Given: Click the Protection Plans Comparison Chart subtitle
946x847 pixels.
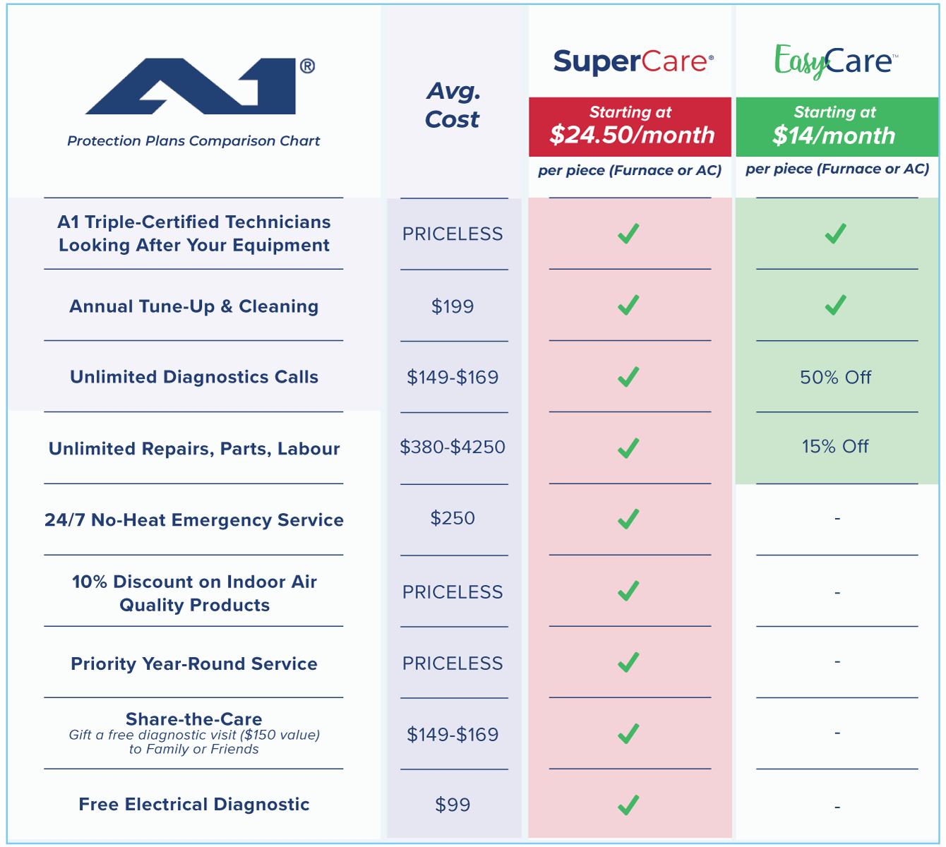Looking at the screenshot, I should [193, 140].
